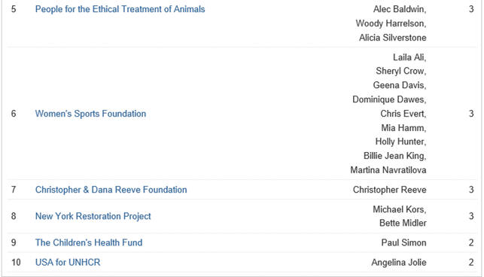Select Laila Ali name text
This screenshot has width=484, height=277.
(x=408, y=57)
